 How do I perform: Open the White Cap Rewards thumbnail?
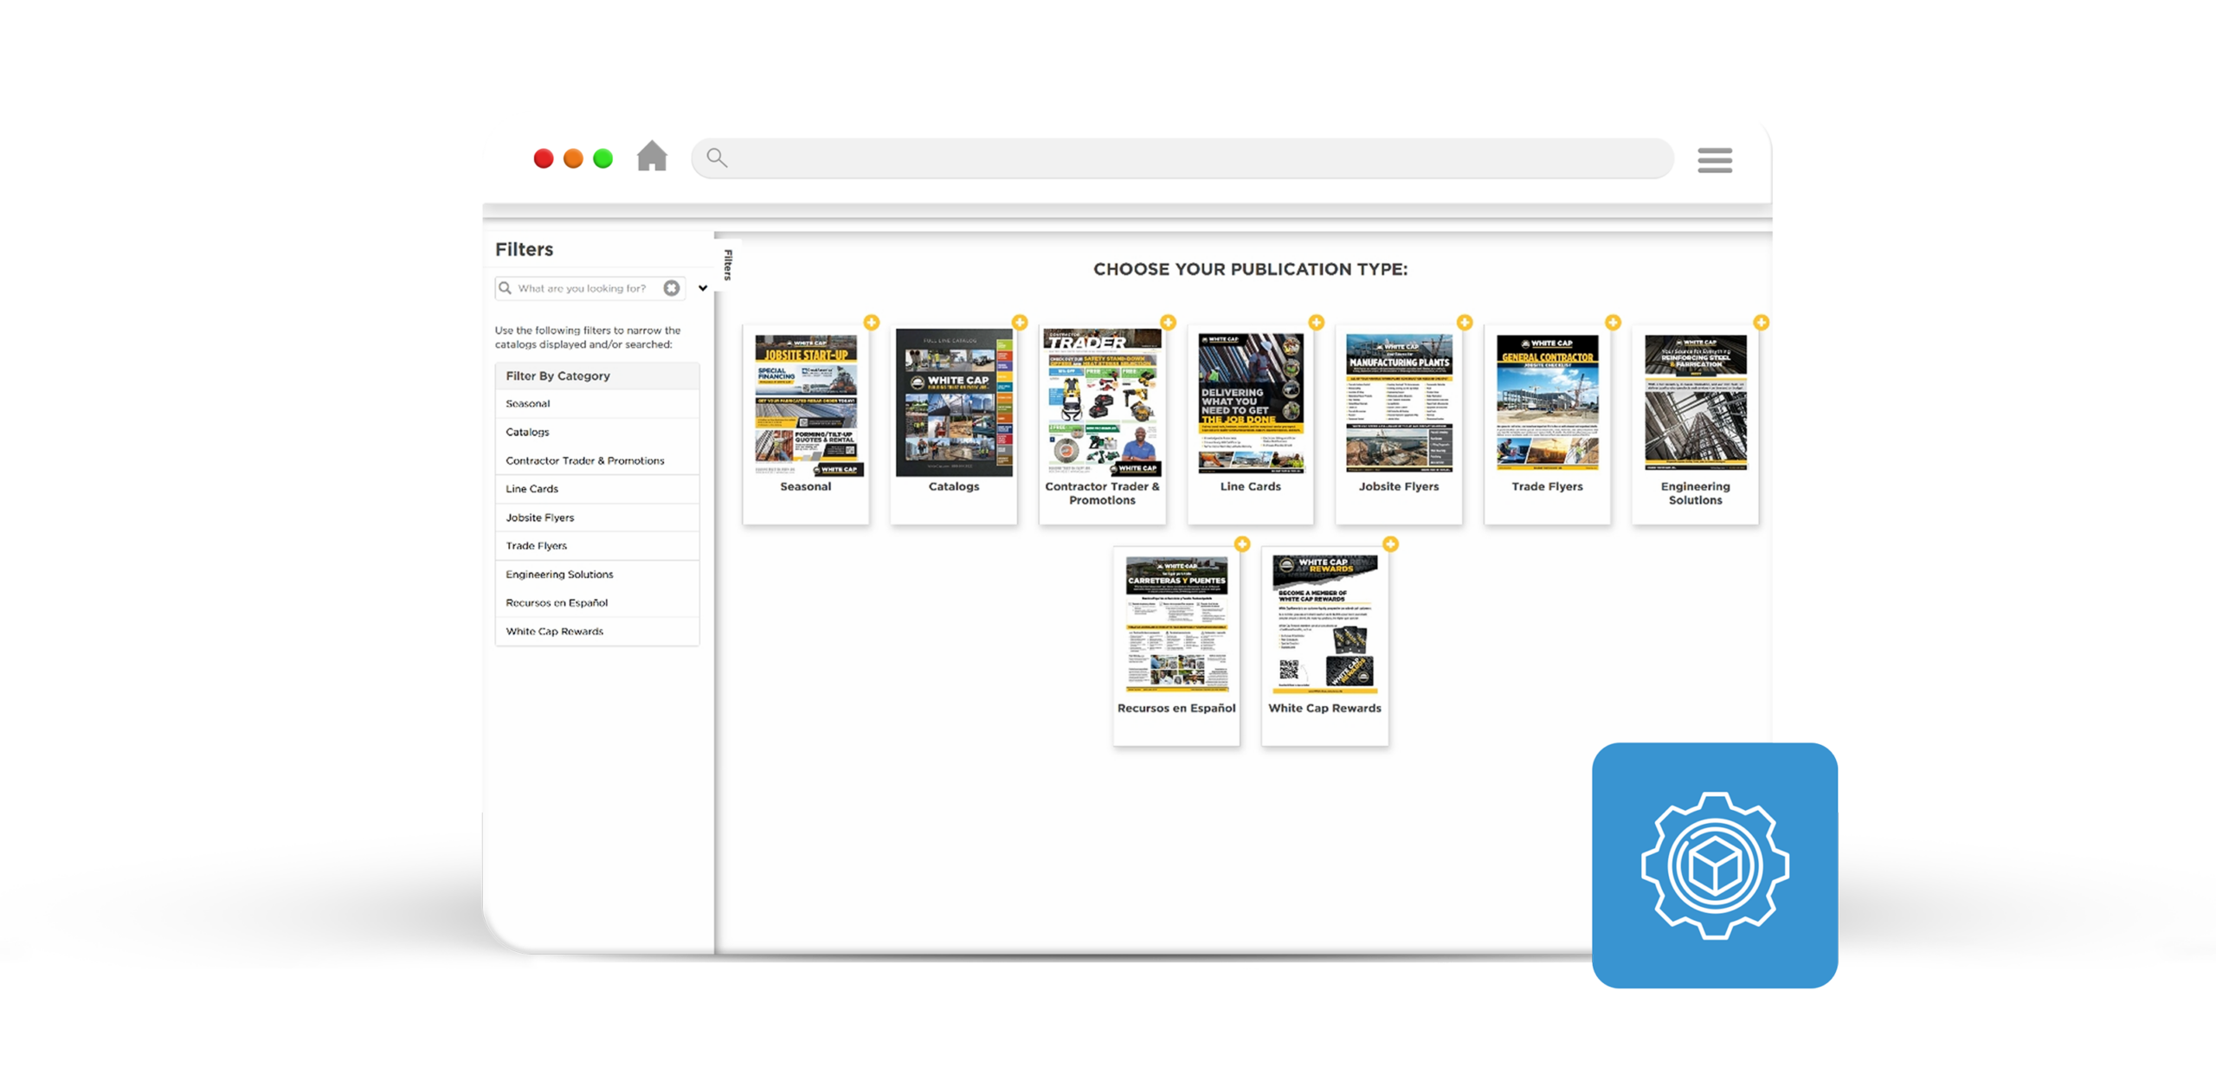(x=1324, y=624)
